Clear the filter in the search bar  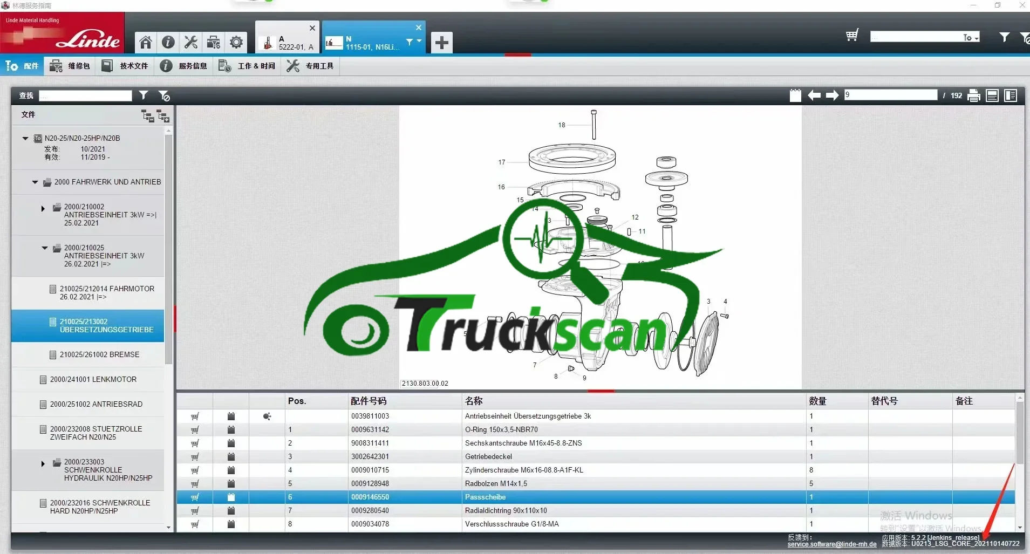click(x=164, y=96)
